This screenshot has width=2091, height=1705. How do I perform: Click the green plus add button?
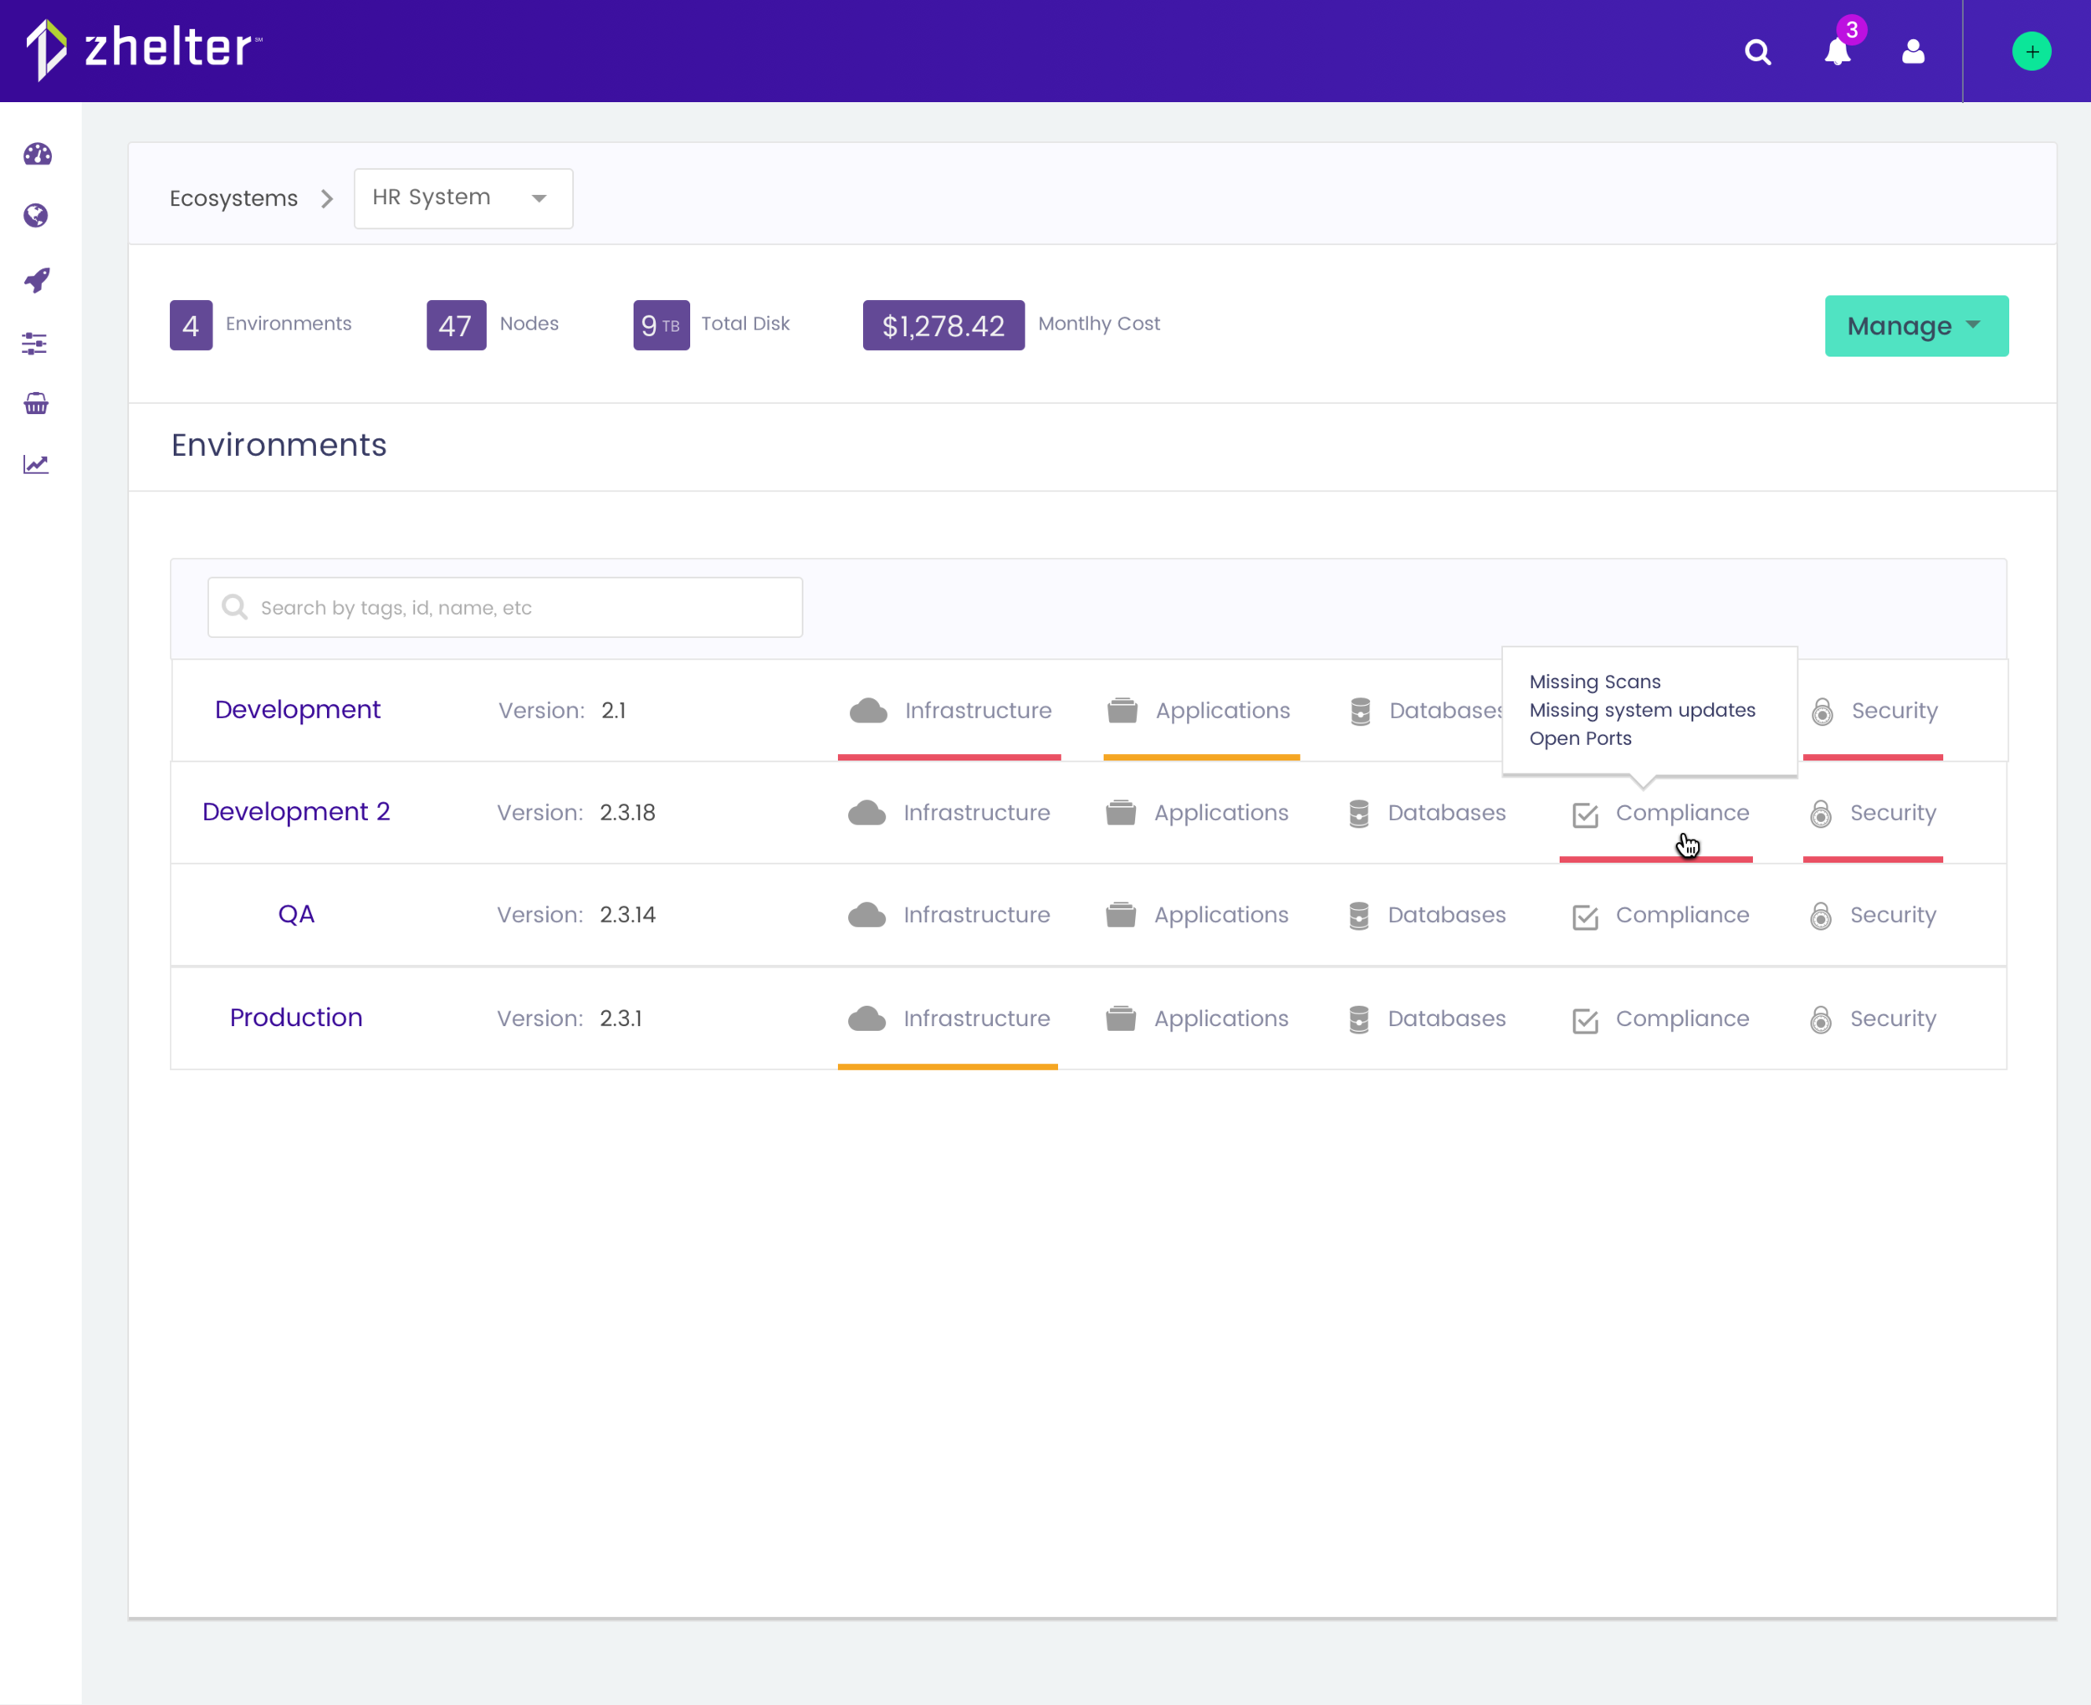(x=2031, y=51)
